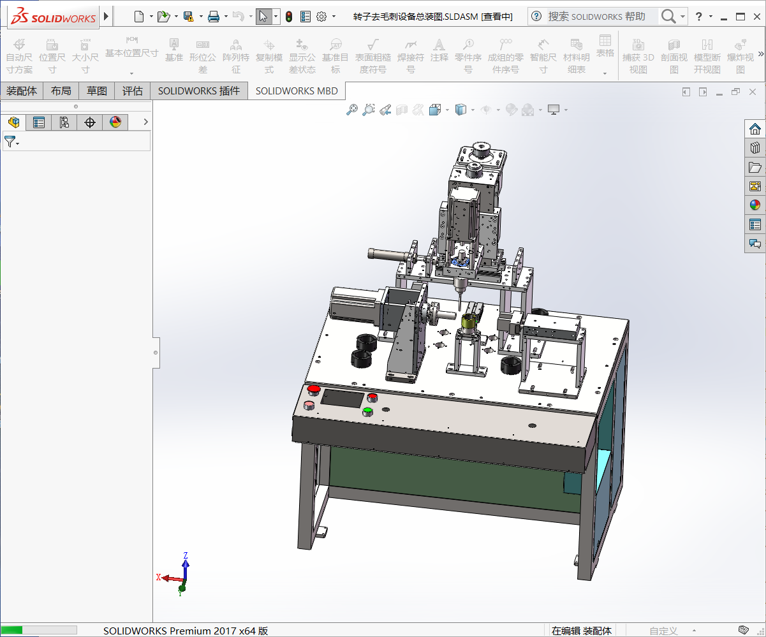The image size is (766, 637).
Task: Click the Zoom to Fit magnifier icon
Action: pos(352,110)
